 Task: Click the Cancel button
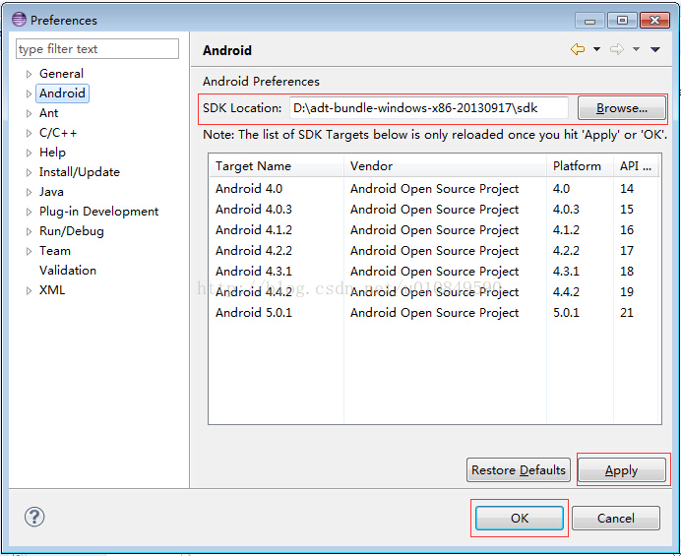pos(616,518)
